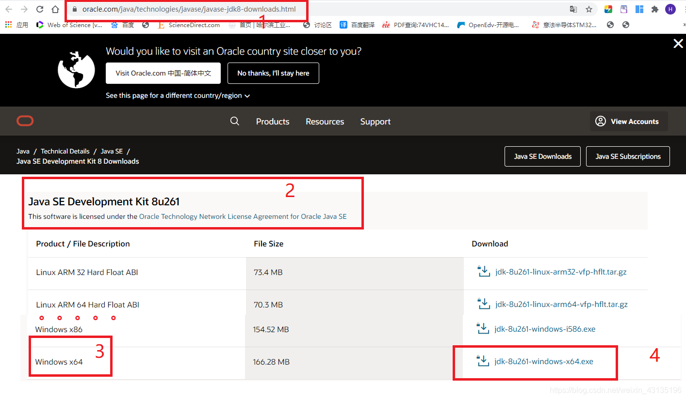Download jdk-8u261-linux-arm64-vfp-hflt.tar.gz
The height and width of the screenshot is (399, 686).
(x=561, y=305)
